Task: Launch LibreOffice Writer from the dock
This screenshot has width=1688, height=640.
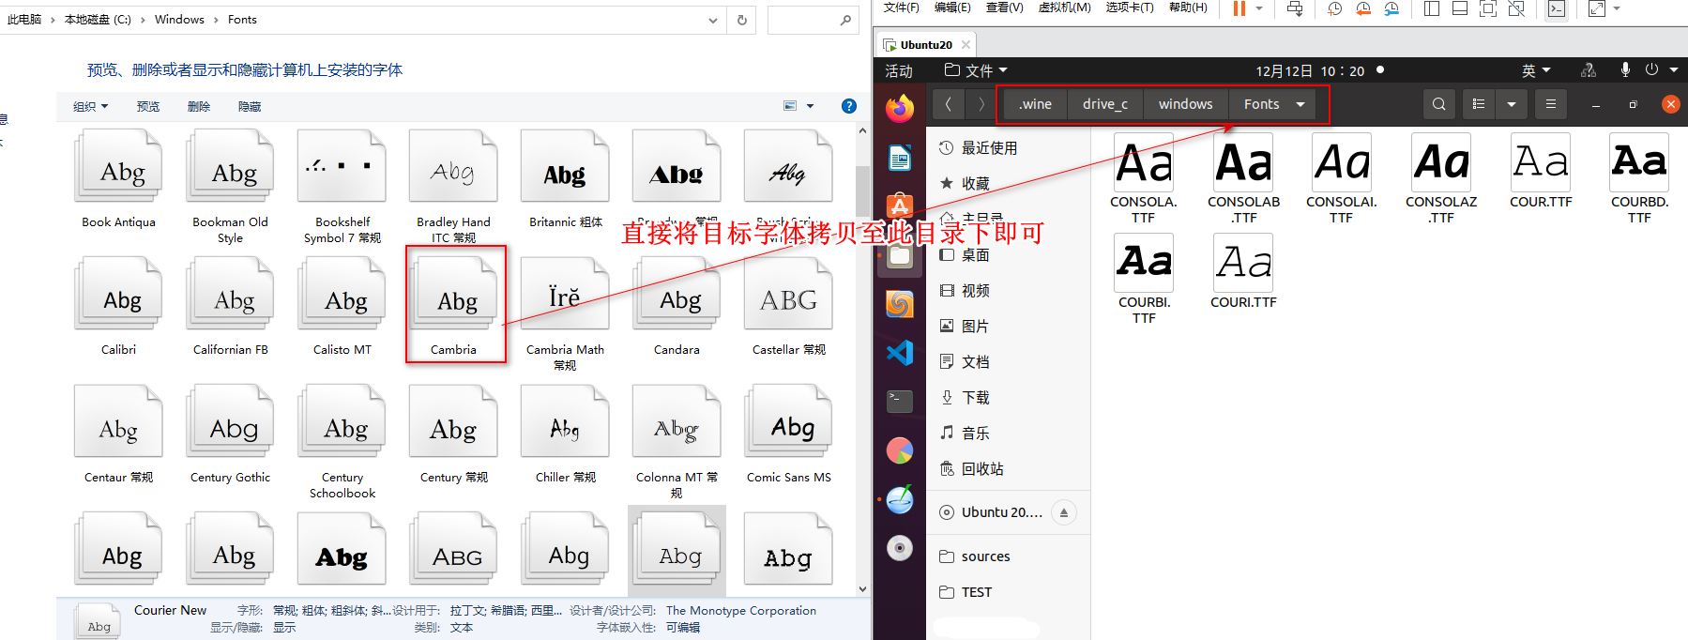Action: [x=900, y=158]
